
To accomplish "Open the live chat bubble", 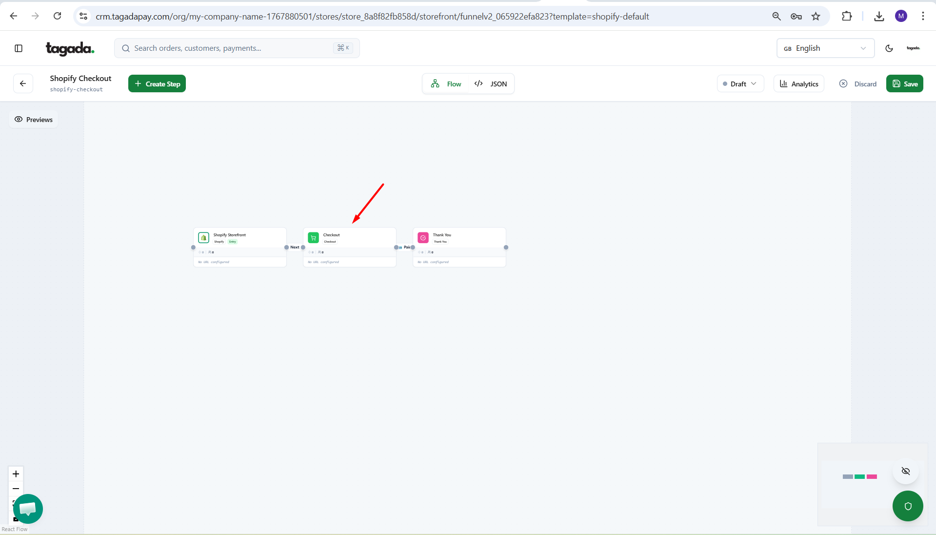I will click(x=28, y=509).
